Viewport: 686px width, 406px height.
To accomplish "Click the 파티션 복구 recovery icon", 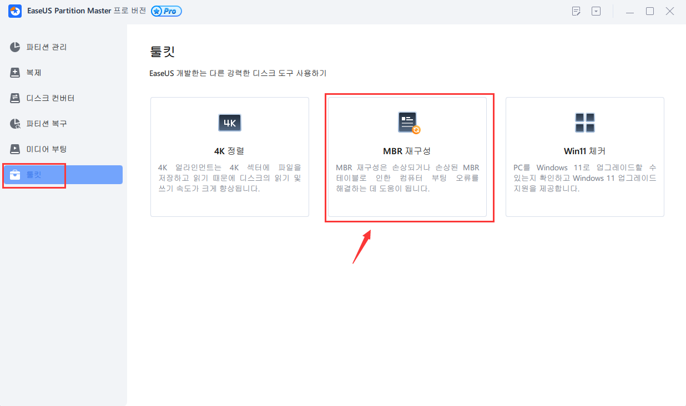I will pos(16,124).
